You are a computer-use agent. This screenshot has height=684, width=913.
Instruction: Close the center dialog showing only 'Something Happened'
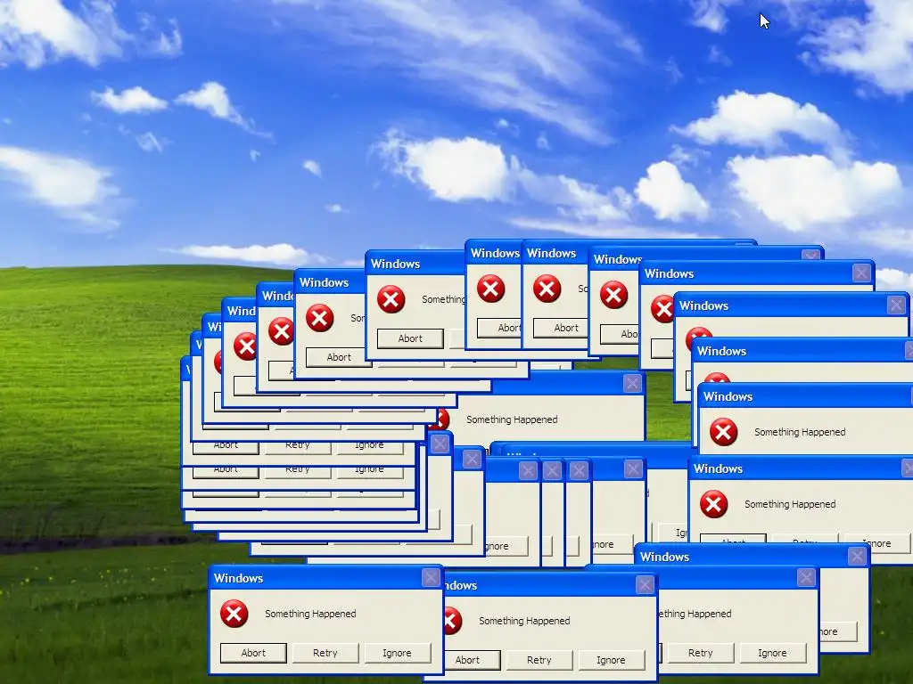click(632, 383)
